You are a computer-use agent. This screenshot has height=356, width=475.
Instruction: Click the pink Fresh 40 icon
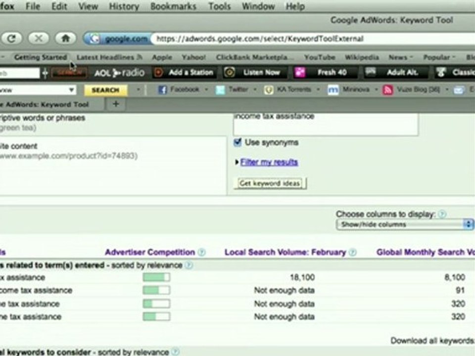click(300, 72)
